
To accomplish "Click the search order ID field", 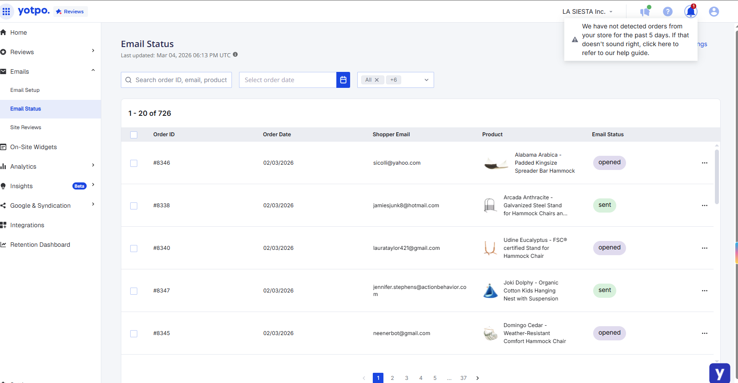I will [x=181, y=80].
